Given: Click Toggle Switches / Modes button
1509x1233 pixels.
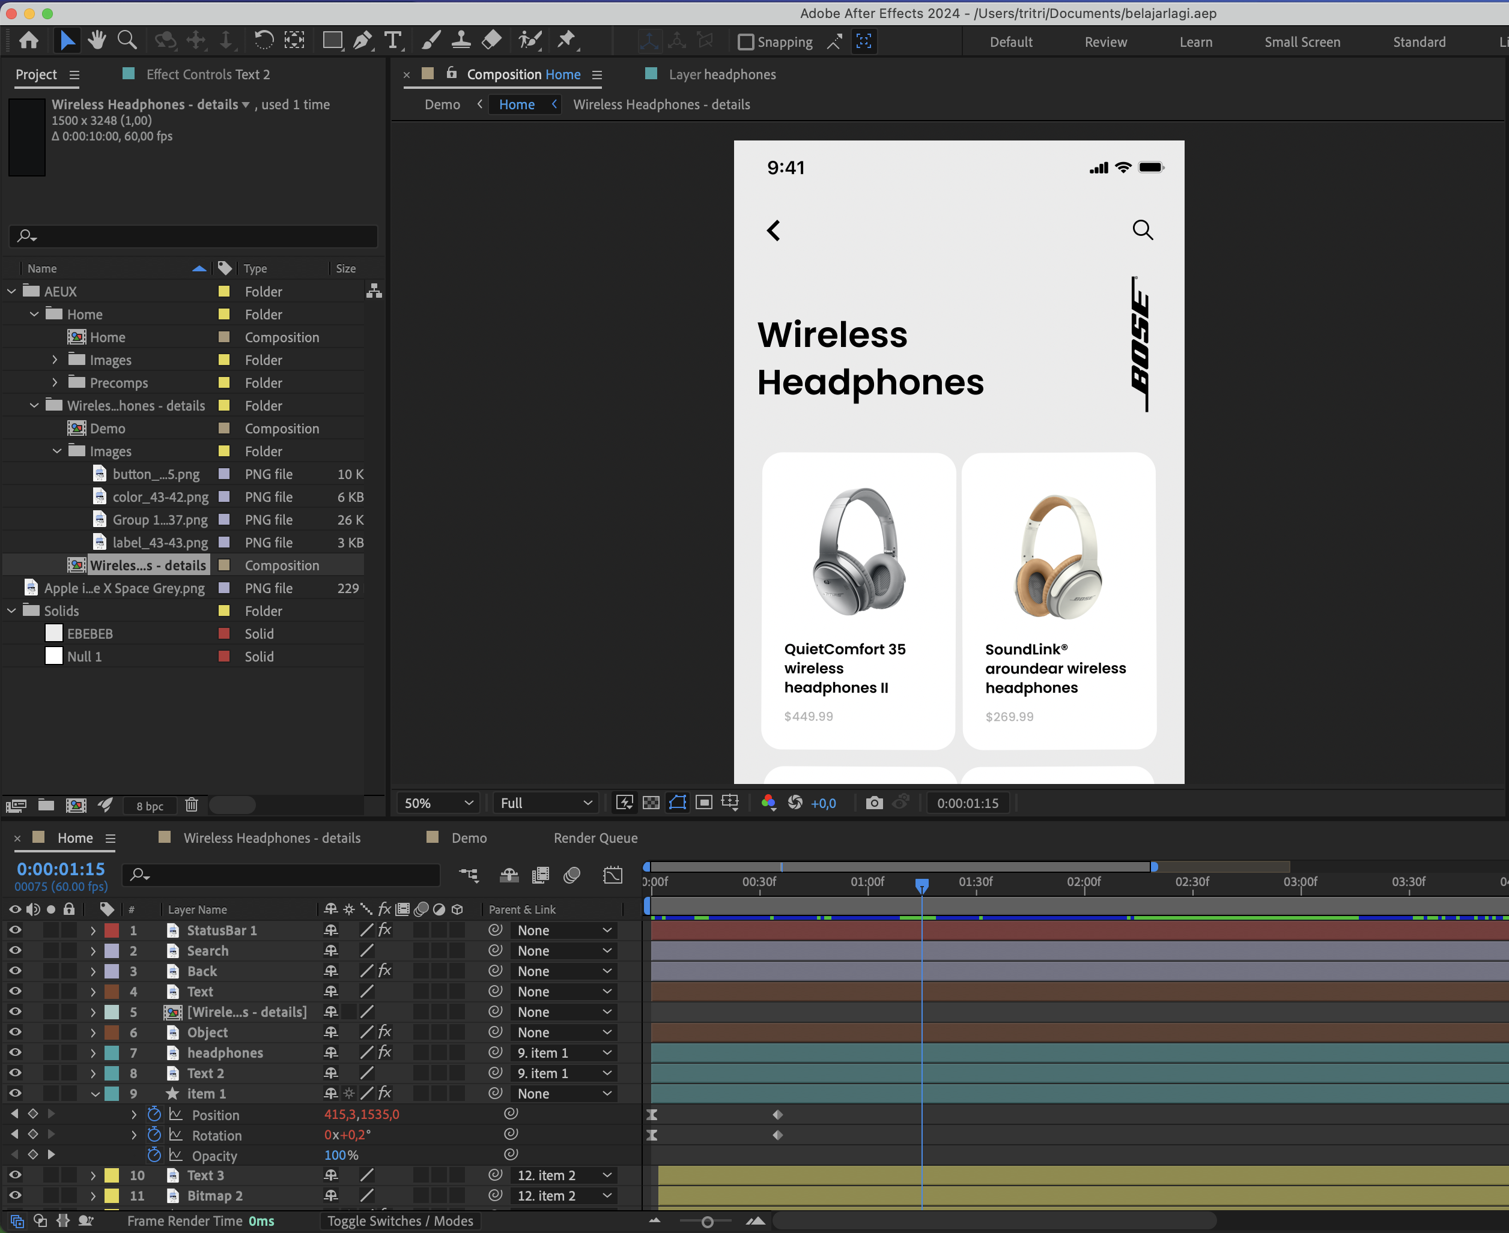Looking at the screenshot, I should click(400, 1221).
